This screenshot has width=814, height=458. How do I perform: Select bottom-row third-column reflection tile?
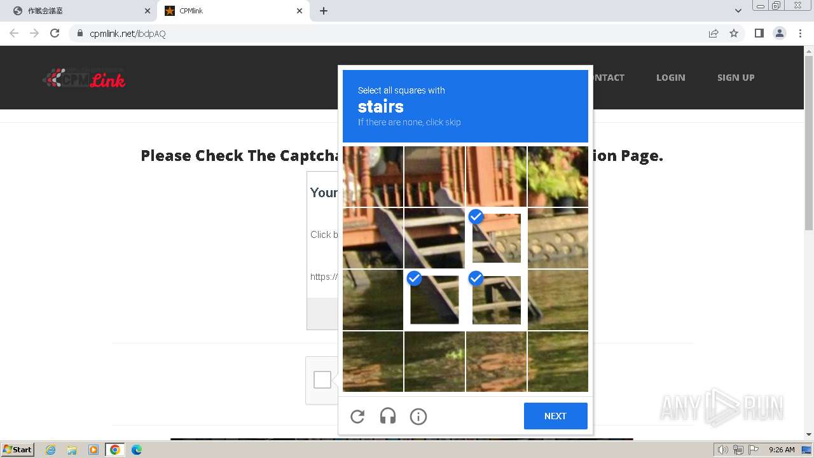click(496, 361)
